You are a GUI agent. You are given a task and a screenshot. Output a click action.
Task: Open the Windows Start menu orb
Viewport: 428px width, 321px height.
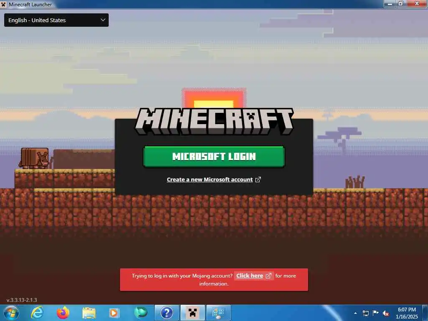tap(11, 313)
